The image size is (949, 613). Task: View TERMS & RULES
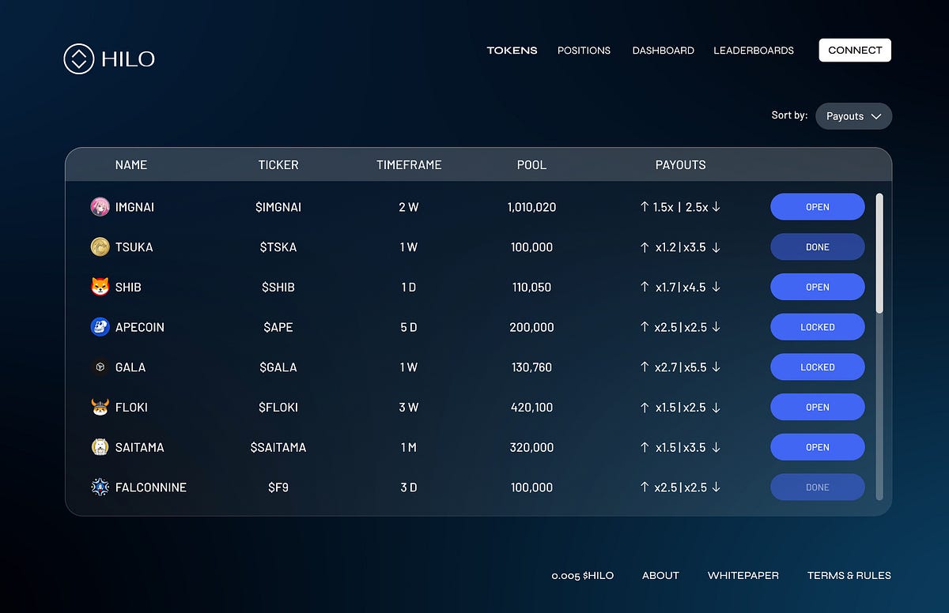pyautogui.click(x=849, y=575)
